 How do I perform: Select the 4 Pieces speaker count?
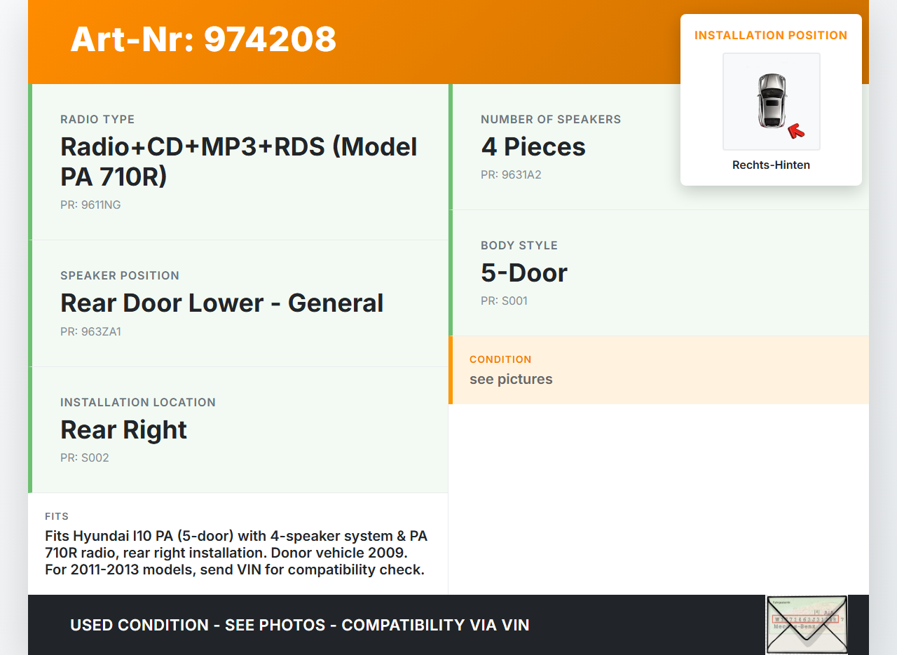(x=533, y=147)
